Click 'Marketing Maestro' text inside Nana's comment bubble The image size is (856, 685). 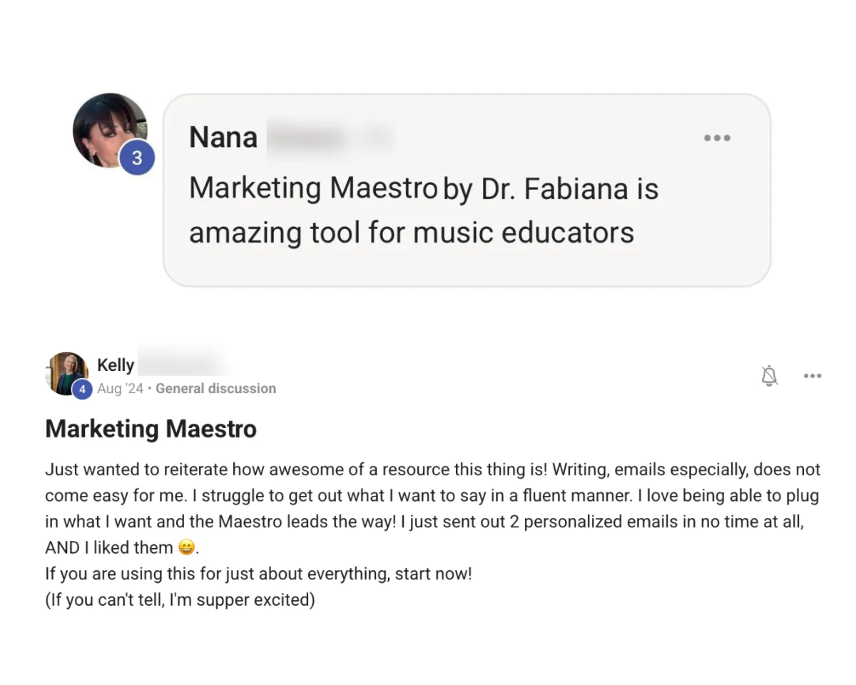pyautogui.click(x=312, y=189)
